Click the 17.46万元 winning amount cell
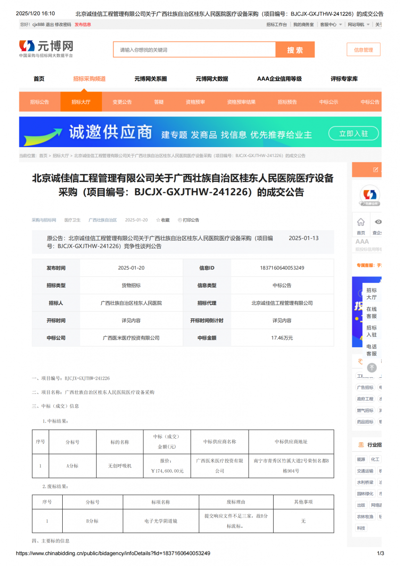Image resolution: width=400 pixels, height=566 pixels. click(282, 338)
